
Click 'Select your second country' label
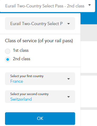tap(30, 94)
